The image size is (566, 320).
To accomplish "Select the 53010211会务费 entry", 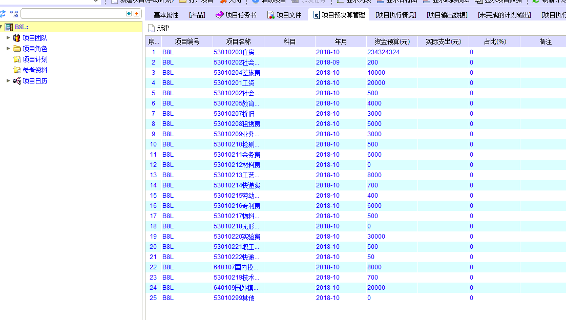I will 237,155.
